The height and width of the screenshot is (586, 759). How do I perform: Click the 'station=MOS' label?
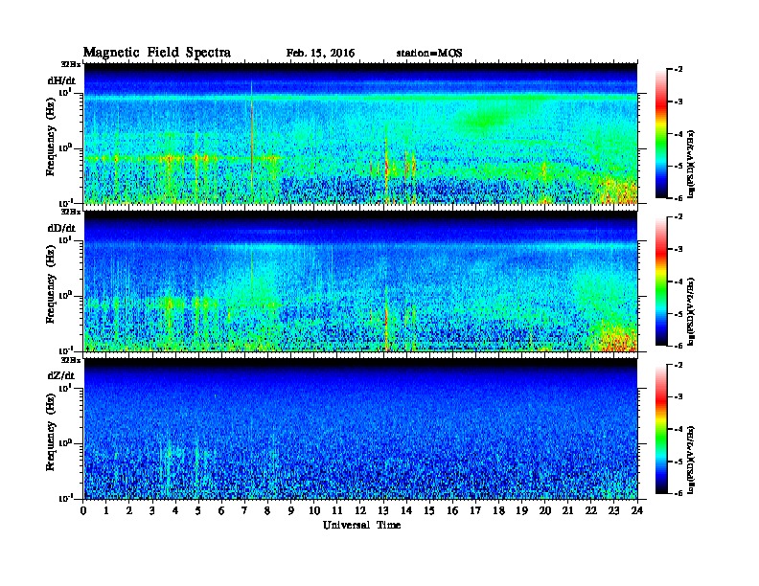point(429,54)
